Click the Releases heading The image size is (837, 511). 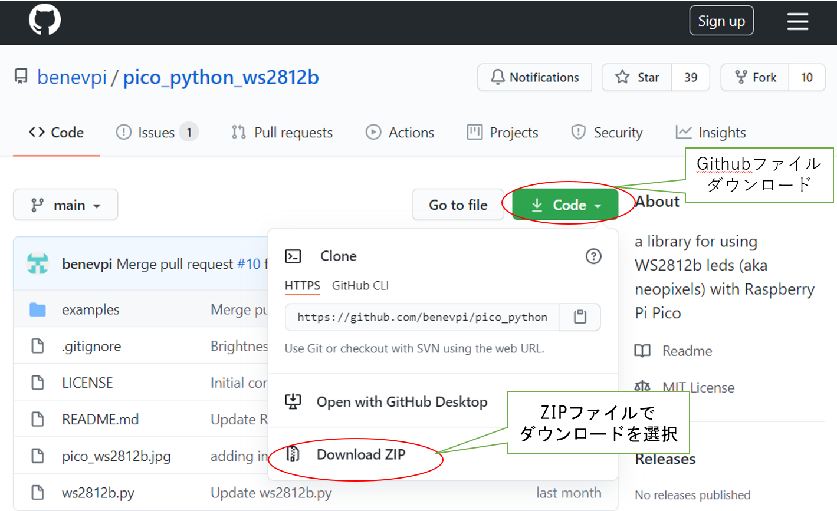[x=665, y=459]
